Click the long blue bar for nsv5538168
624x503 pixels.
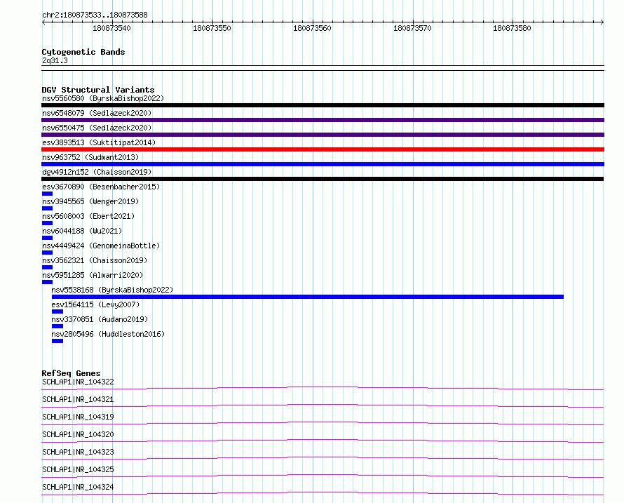tap(308, 297)
